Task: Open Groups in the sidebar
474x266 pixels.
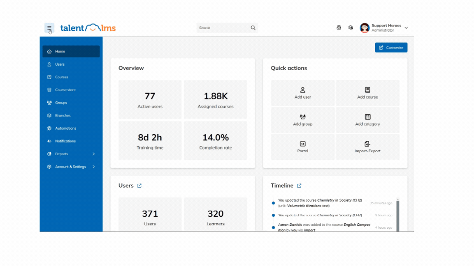Action: tap(71, 103)
